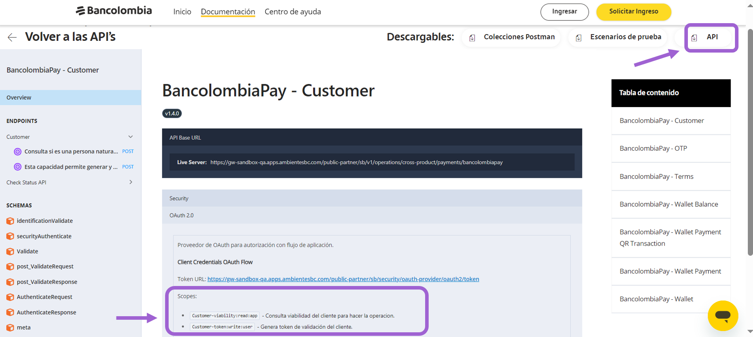Screen dimensions: 753x337
Task: Open BancolombiaPay - Wallet Payment QR Transaction entry
Action: click(x=671, y=238)
